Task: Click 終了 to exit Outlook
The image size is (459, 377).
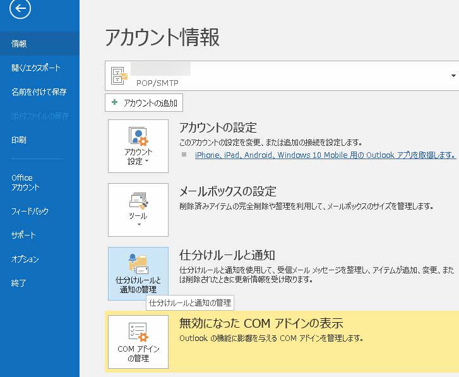Action: (x=19, y=283)
